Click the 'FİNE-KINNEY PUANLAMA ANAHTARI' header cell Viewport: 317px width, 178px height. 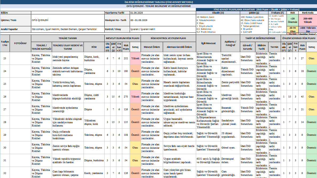(x=256, y=10)
